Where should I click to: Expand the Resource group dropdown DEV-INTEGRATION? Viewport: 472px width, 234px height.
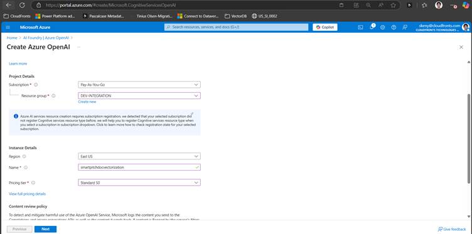click(139, 95)
